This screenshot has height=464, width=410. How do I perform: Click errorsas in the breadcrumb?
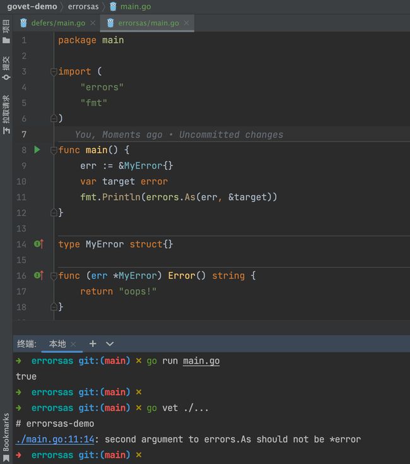[x=83, y=6]
